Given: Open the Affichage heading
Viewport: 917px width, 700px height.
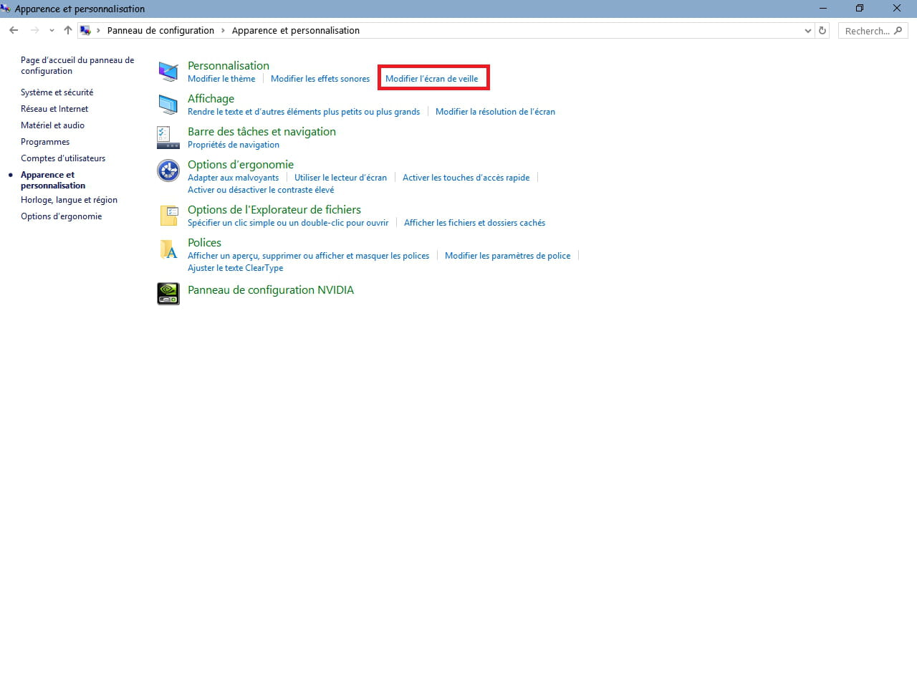Looking at the screenshot, I should pos(211,98).
